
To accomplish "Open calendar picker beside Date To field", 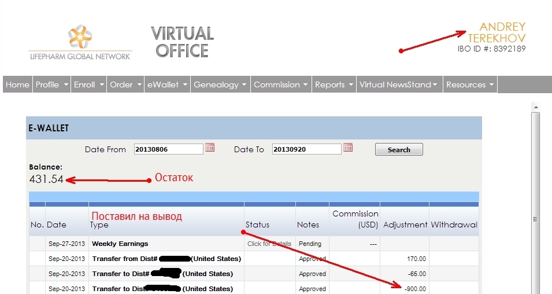I will click(x=348, y=148).
